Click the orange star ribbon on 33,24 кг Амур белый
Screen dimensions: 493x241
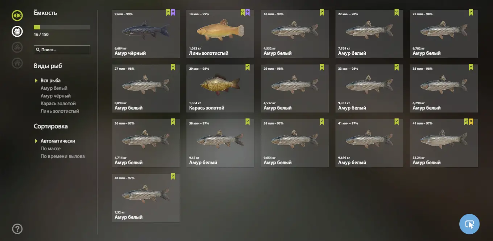(471, 122)
